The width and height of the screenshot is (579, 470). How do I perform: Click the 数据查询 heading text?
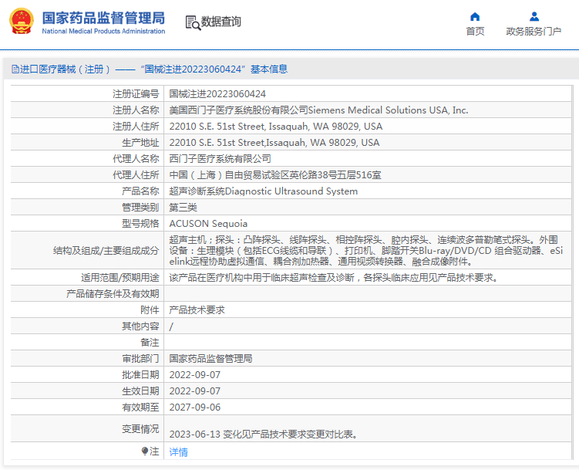click(x=220, y=22)
